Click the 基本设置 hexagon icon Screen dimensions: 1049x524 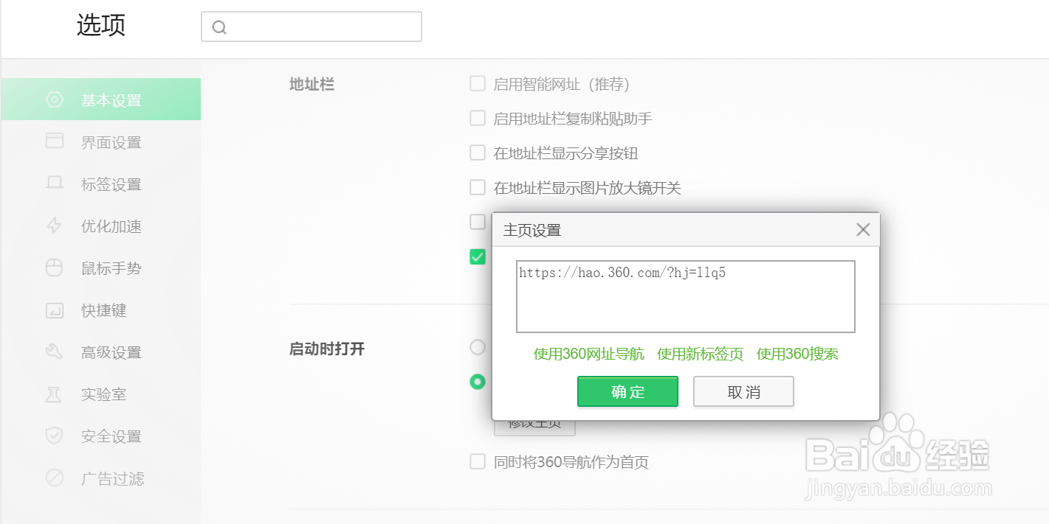pyautogui.click(x=55, y=100)
